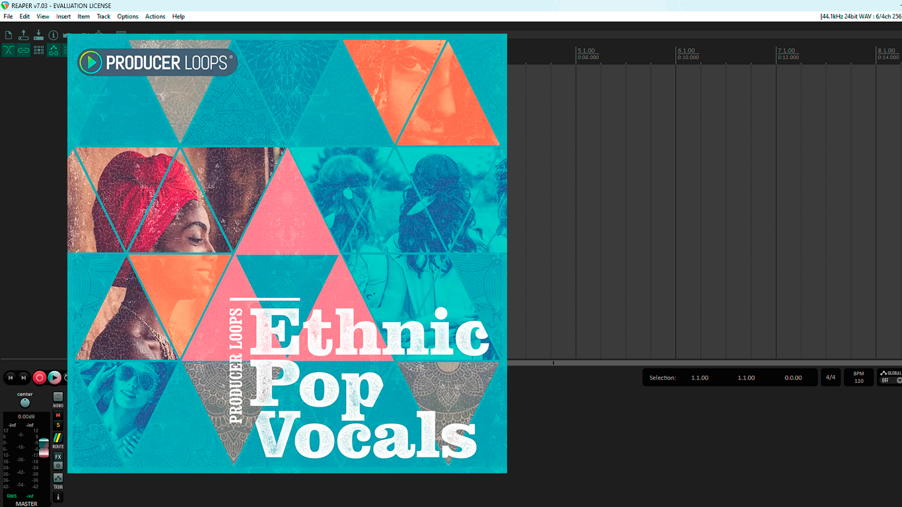Click the RMS -inf readout

click(x=20, y=496)
